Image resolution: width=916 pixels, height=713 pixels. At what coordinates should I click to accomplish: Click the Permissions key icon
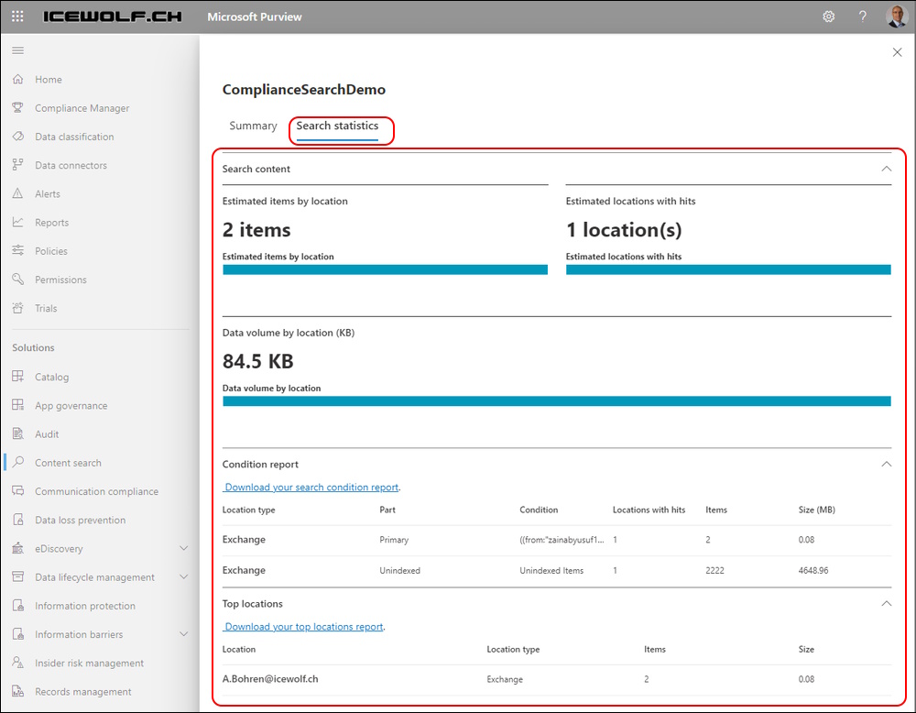coord(18,280)
